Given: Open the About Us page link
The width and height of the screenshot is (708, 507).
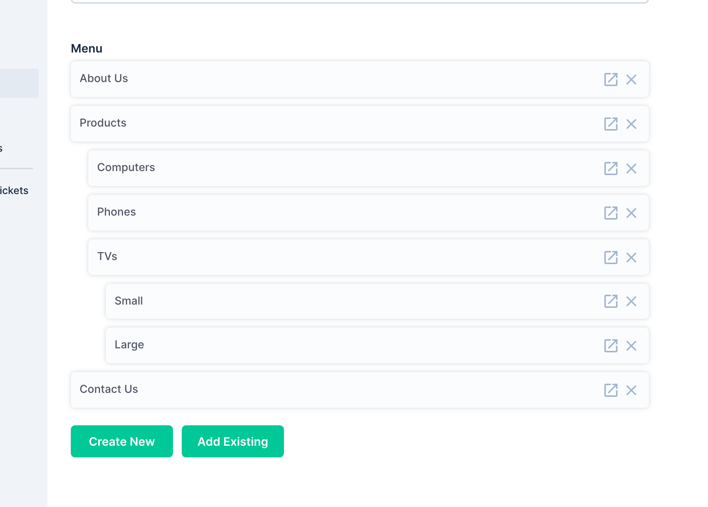Looking at the screenshot, I should [x=611, y=79].
